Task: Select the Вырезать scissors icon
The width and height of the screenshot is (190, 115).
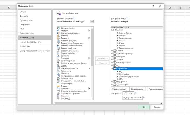Action: (x=58, y=56)
